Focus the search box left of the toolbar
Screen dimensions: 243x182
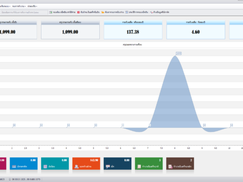coord(24,12)
